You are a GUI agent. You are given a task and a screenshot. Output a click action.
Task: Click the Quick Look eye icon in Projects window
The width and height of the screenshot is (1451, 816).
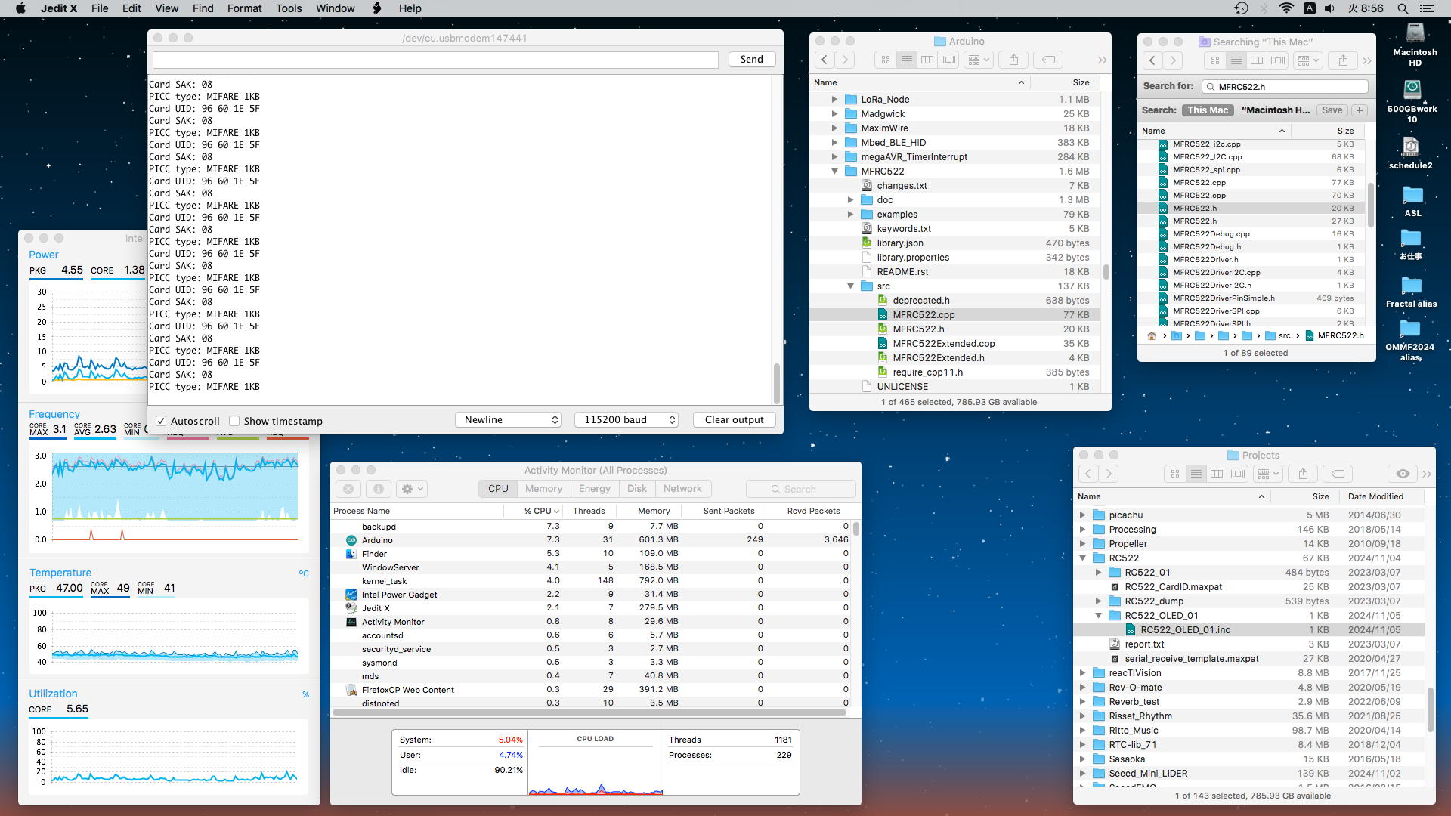(1403, 474)
